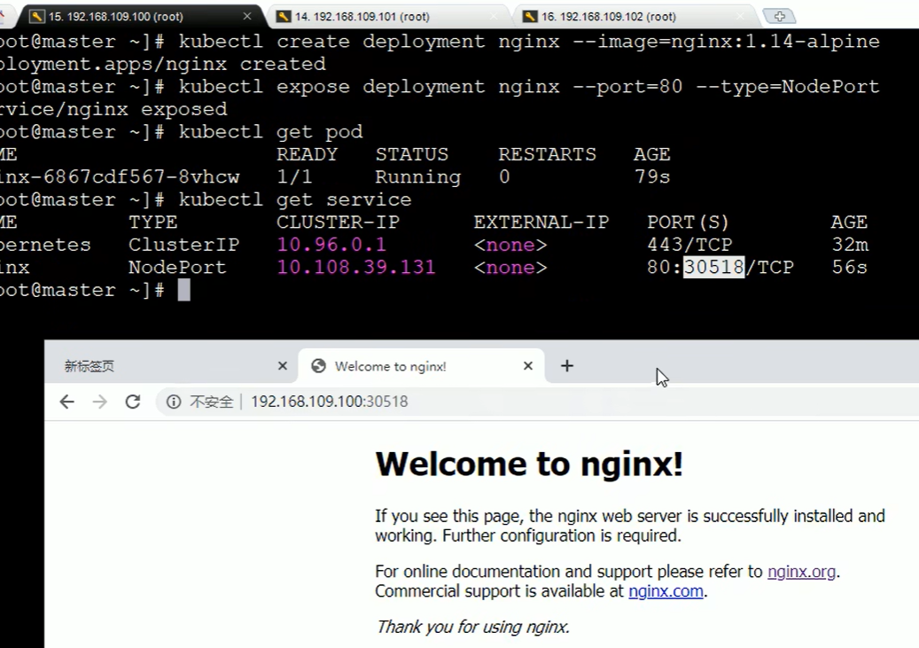Click the 32m service age value

tap(850, 245)
